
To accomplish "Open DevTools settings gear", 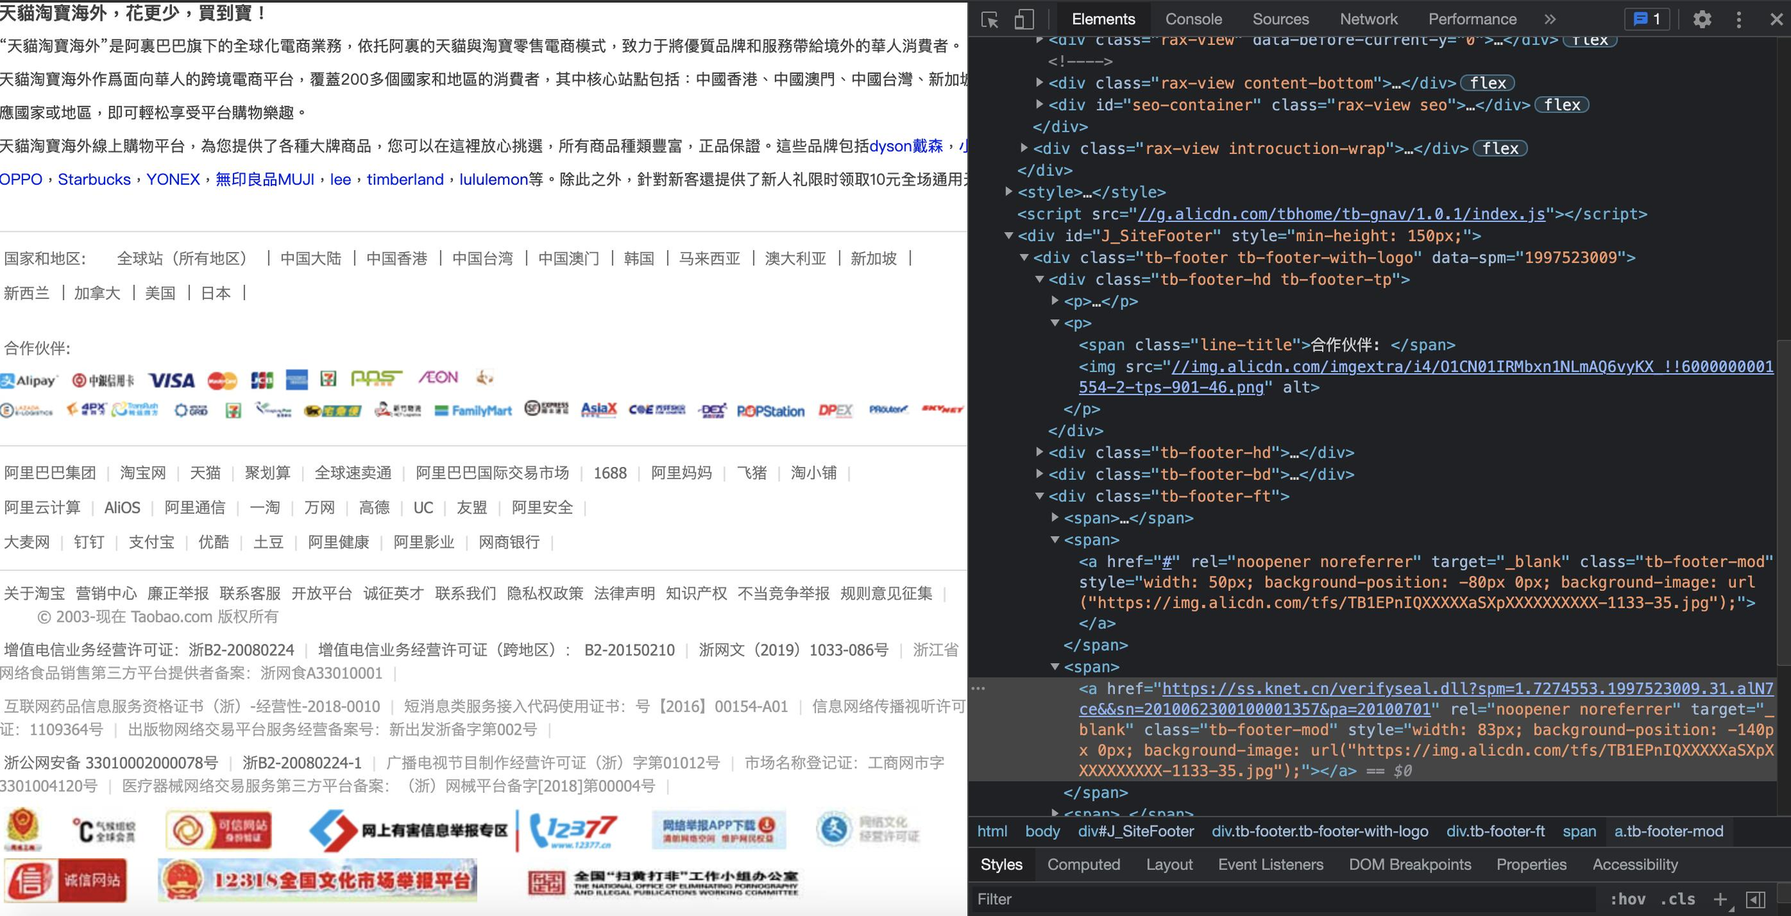I will click(x=1702, y=19).
